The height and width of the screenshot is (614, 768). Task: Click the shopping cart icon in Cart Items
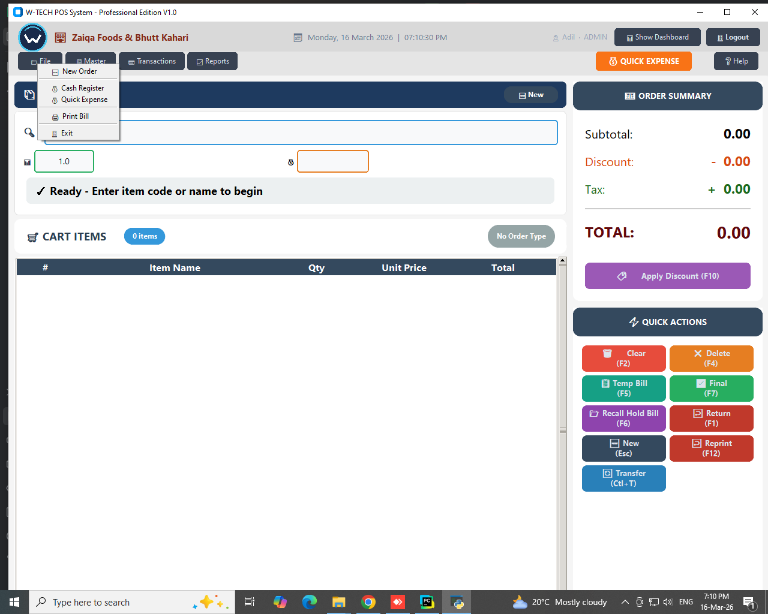point(33,237)
